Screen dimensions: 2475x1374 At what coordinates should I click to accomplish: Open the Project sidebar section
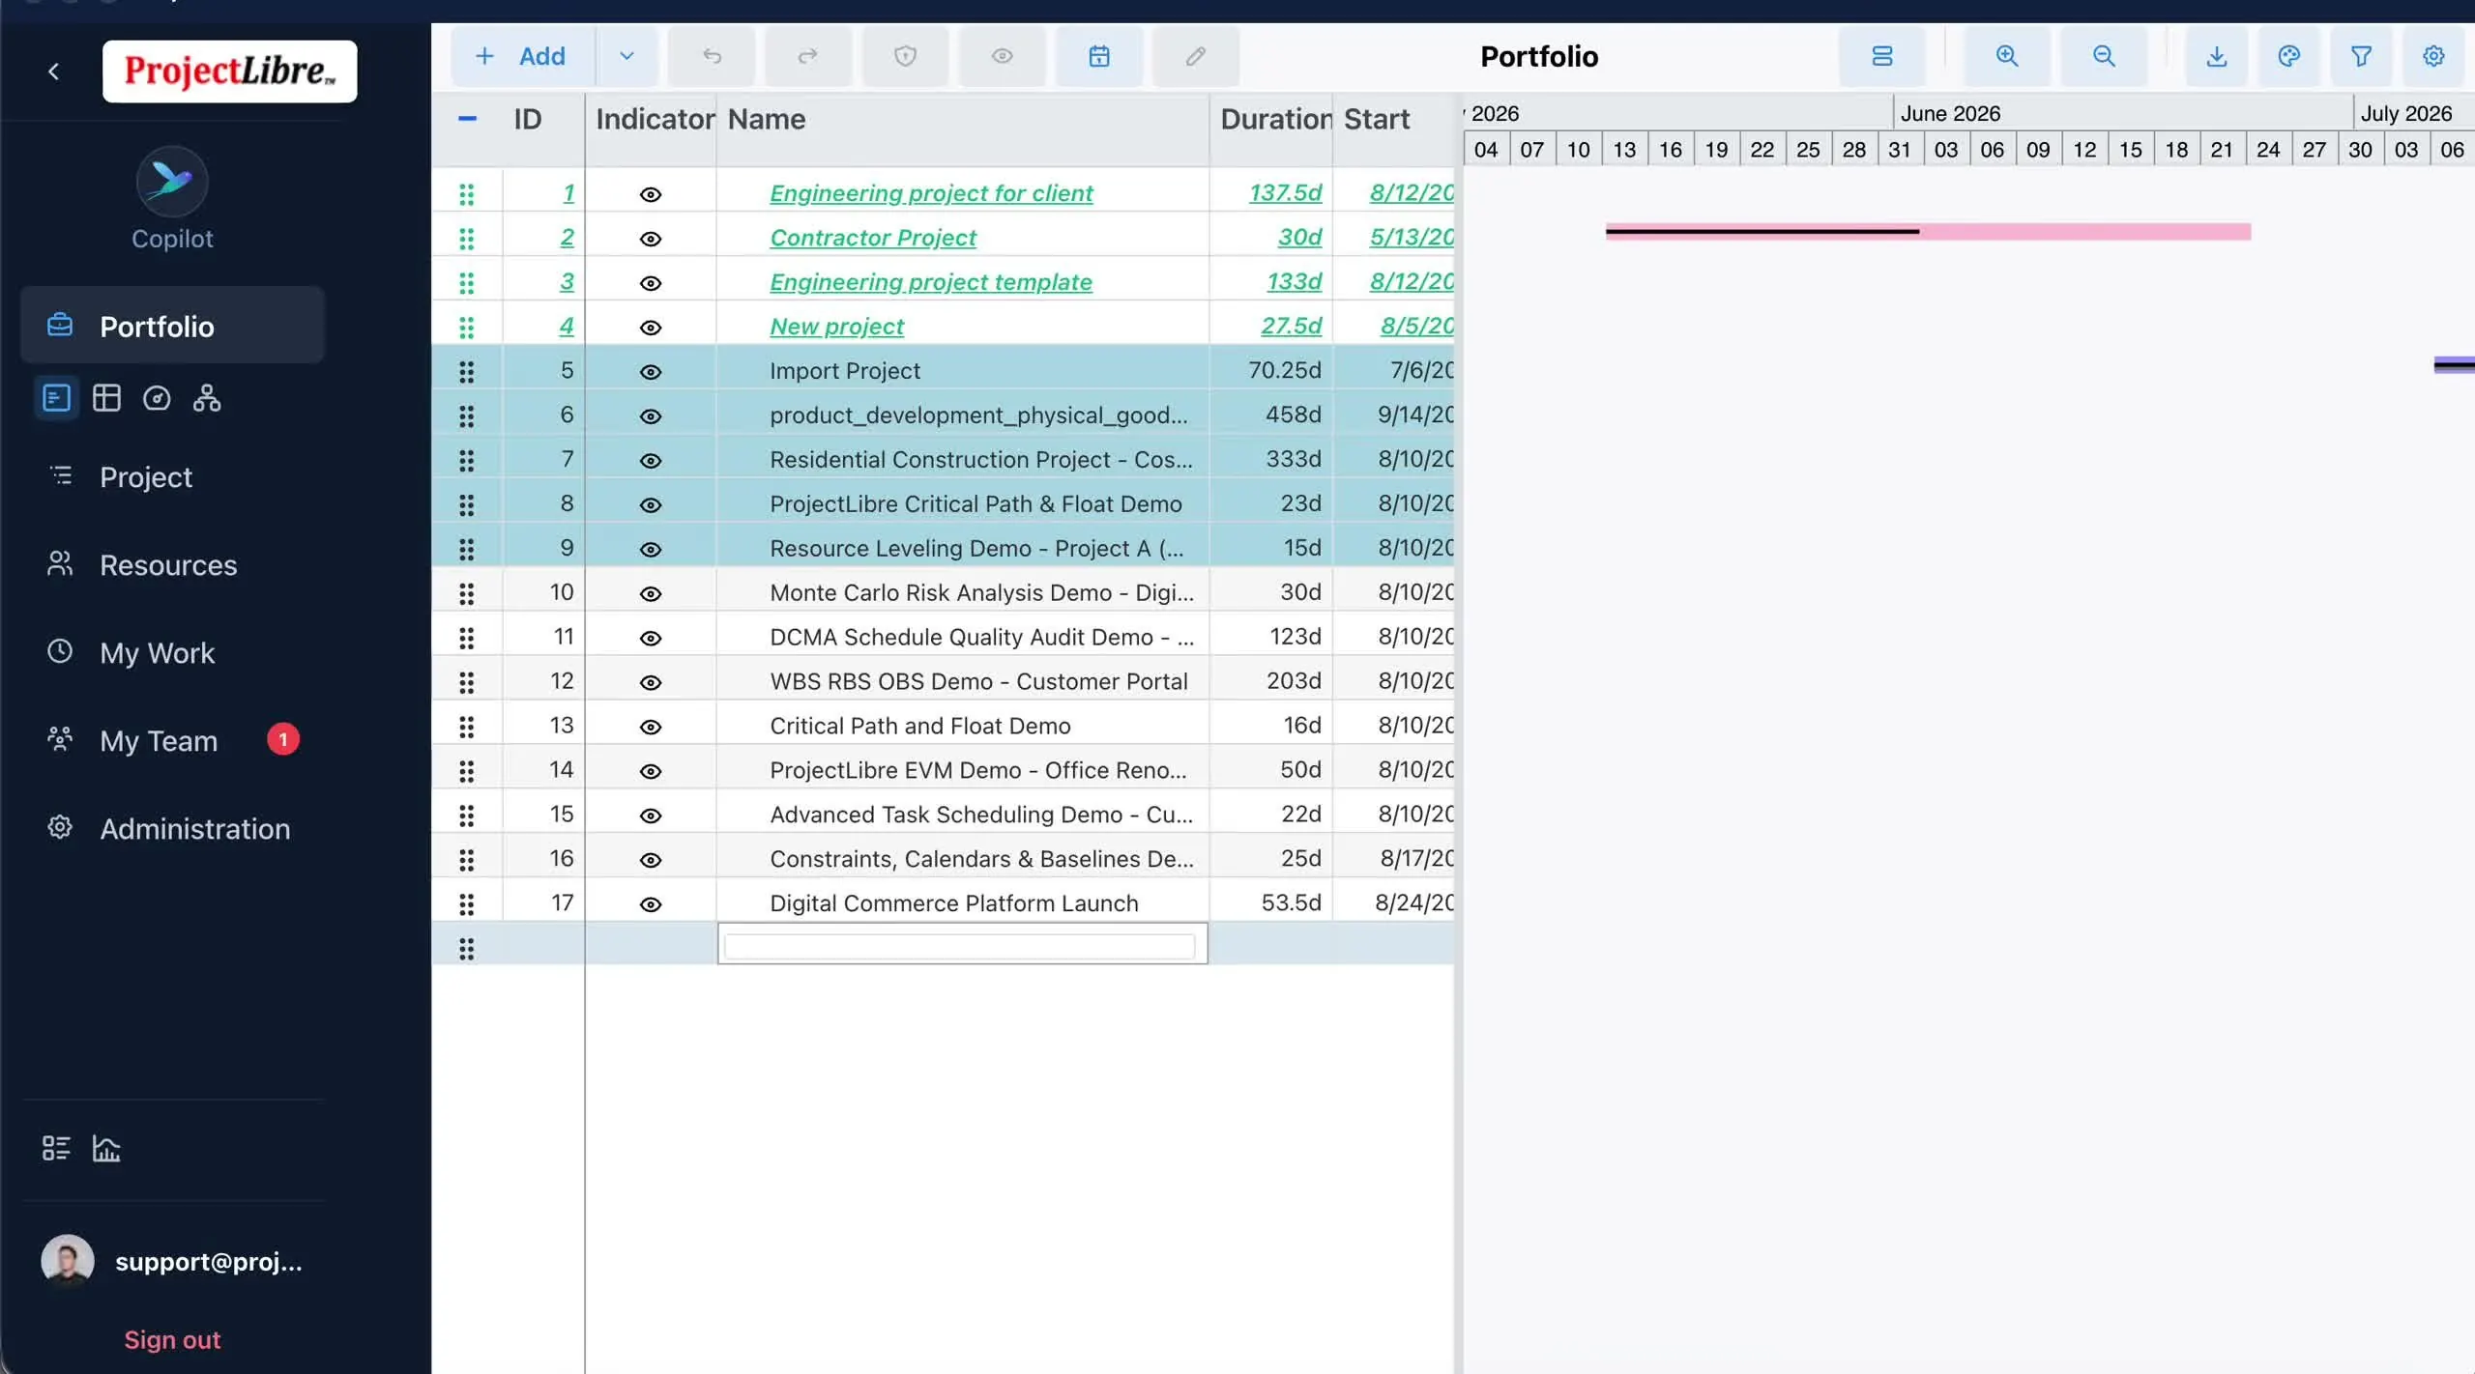coord(172,476)
